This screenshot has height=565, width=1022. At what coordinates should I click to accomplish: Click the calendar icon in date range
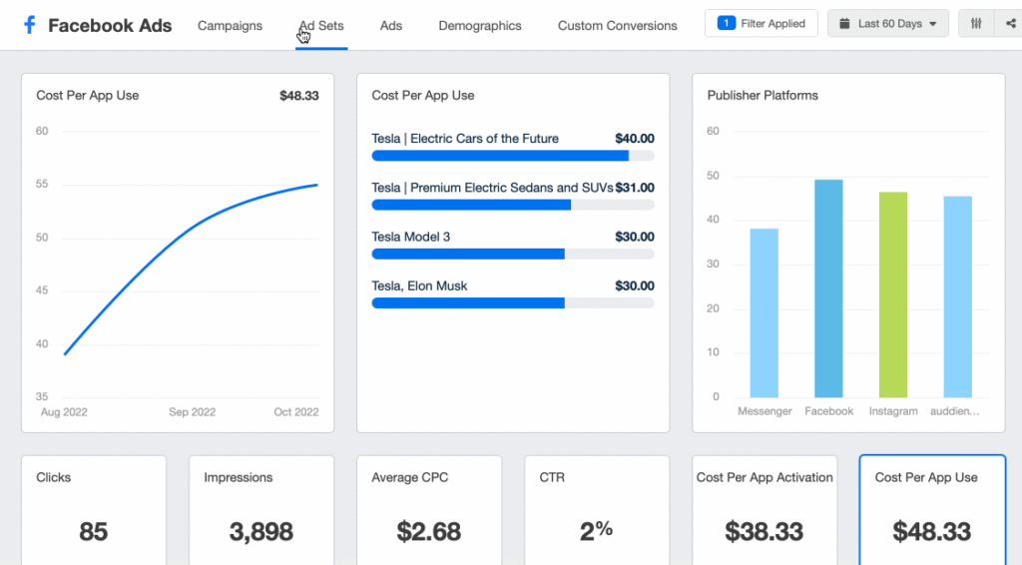[844, 24]
